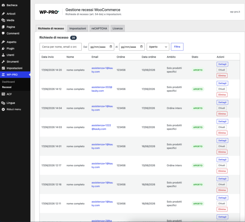Click the WP-PRO logo in header
The image size is (245, 222).
coord(49,12)
